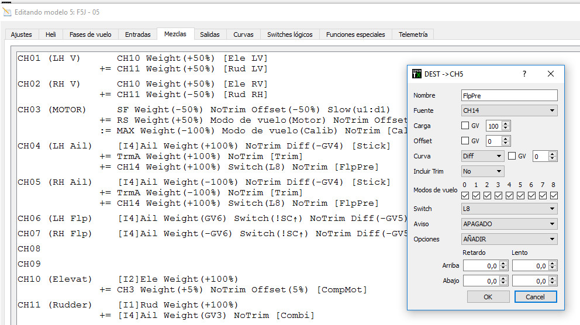Click the OpenTX icon in dialog title bar
Viewport: 580px width, 325px height.
point(417,74)
